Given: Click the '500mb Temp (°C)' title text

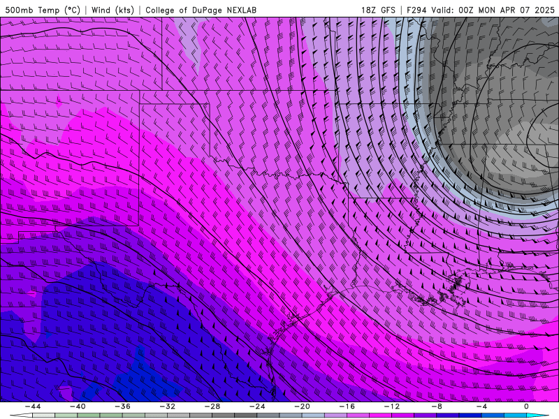Looking at the screenshot, I should (43, 10).
